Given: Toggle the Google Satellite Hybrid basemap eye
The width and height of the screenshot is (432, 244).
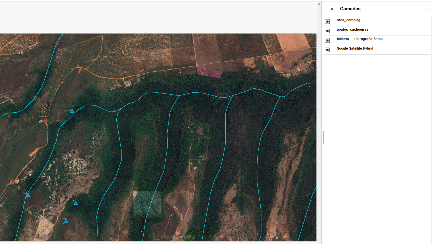Looking at the screenshot, I should (x=327, y=50).
